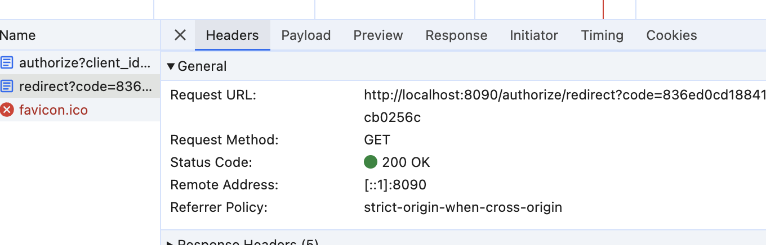Click the document icon beside authorize?client_id request
This screenshot has height=245, width=766.
(x=7, y=62)
